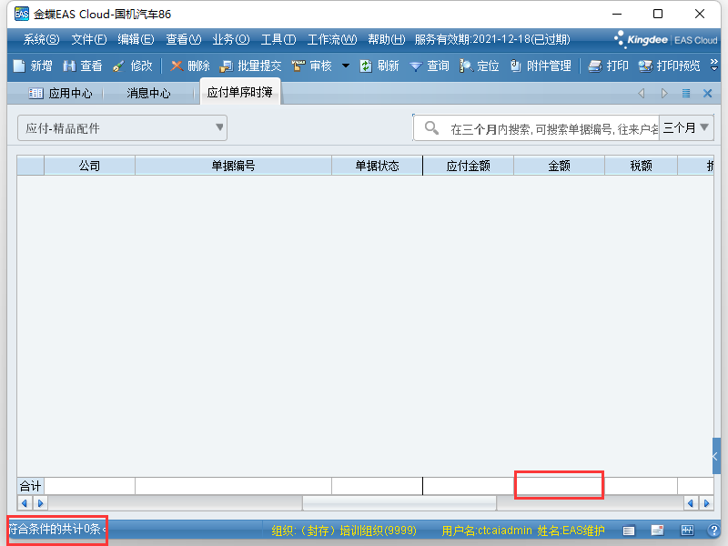The height and width of the screenshot is (546, 728).
Task: Open the 业务 menu
Action: pos(230,39)
